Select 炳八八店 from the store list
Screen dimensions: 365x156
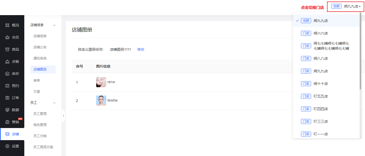click(326, 58)
